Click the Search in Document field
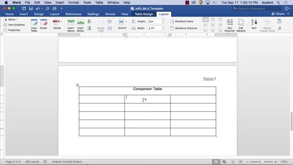293x165 pixels. pos(256,8)
